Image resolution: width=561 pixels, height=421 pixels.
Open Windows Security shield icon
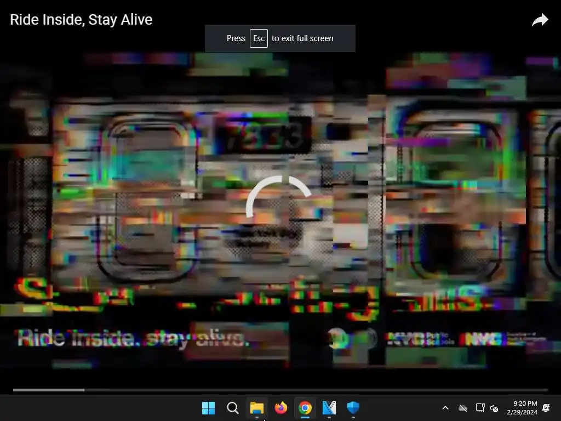point(353,408)
